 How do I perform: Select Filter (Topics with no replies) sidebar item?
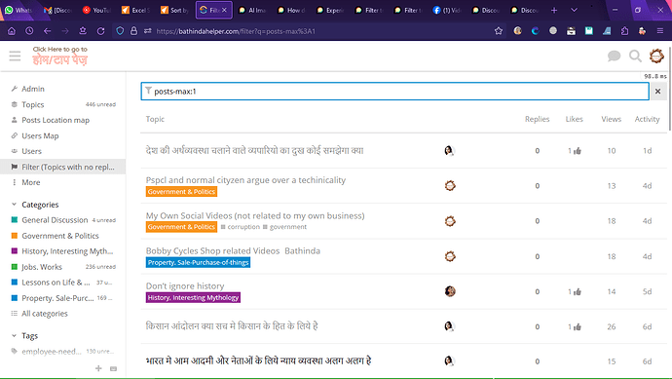pyautogui.click(x=62, y=167)
